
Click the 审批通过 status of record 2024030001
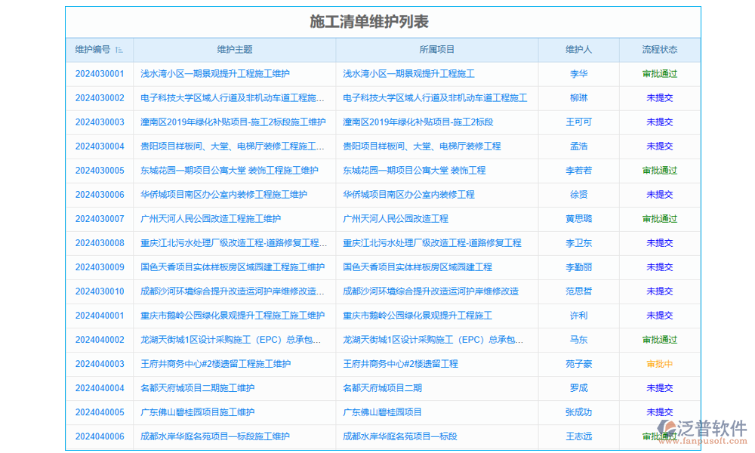pyautogui.click(x=659, y=74)
